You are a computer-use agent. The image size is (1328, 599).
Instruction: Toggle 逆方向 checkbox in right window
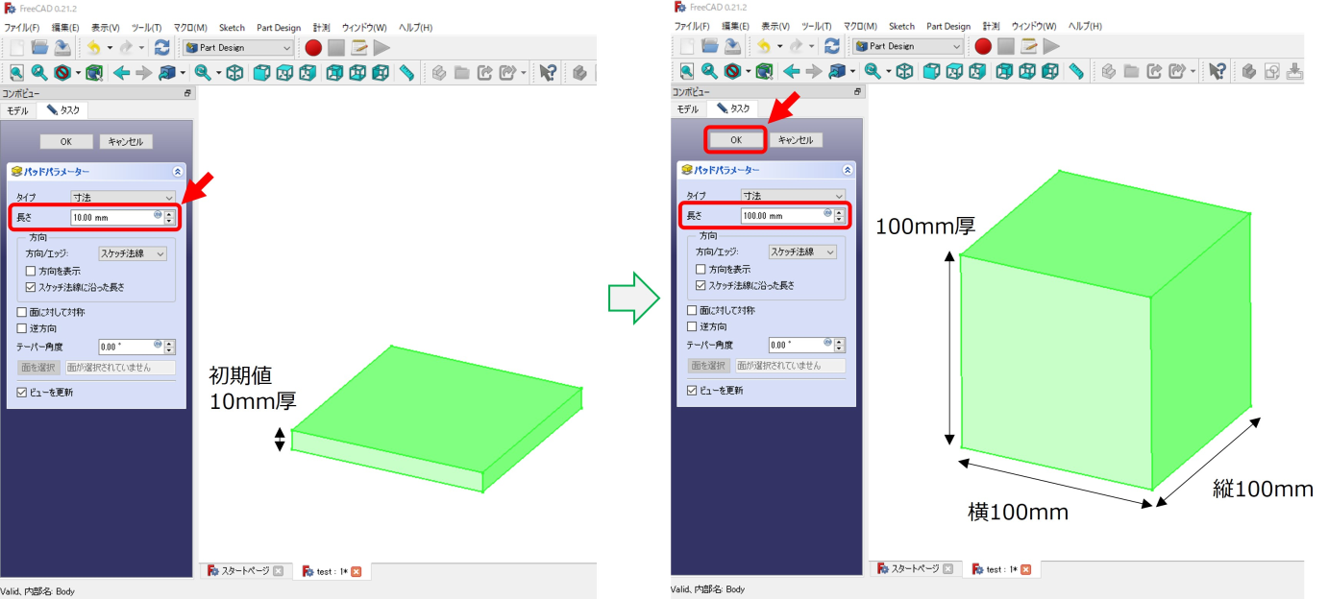tap(693, 326)
